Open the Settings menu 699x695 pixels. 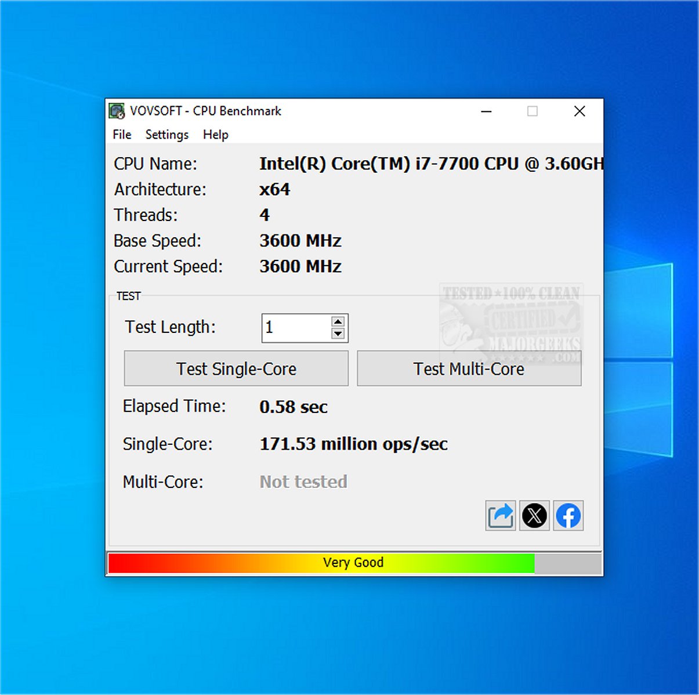click(x=167, y=135)
